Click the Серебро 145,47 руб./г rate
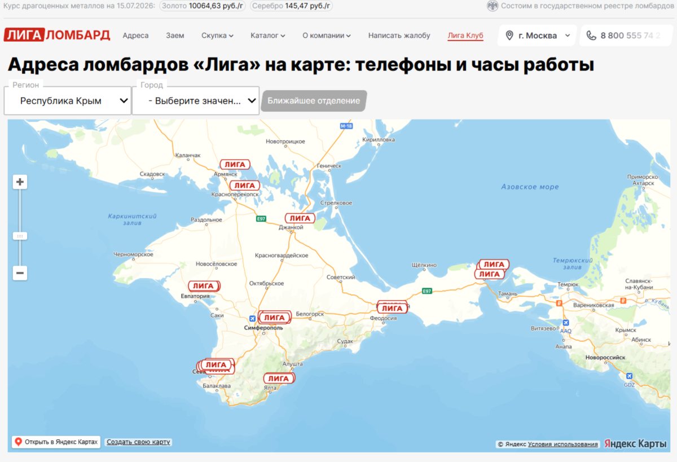The width and height of the screenshot is (677, 462). click(291, 6)
